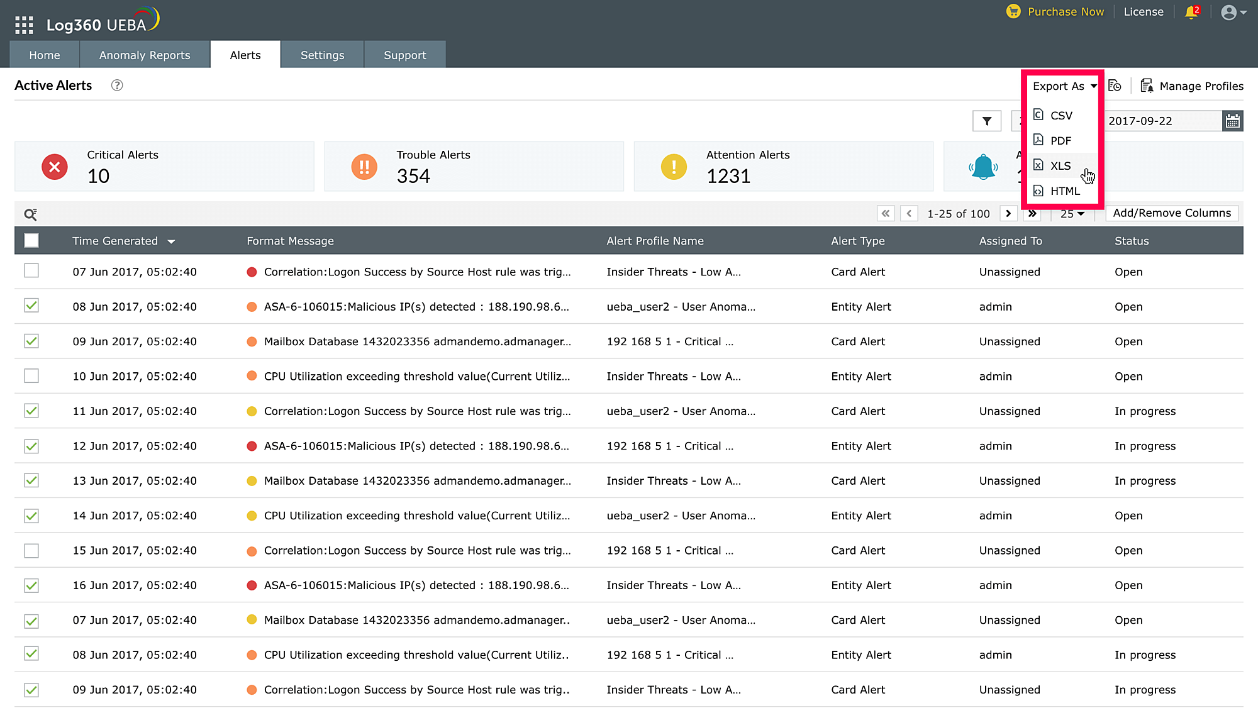Screen dimensions: 1258x708
Task: Click the table search magnifier icon
Action: (x=30, y=214)
